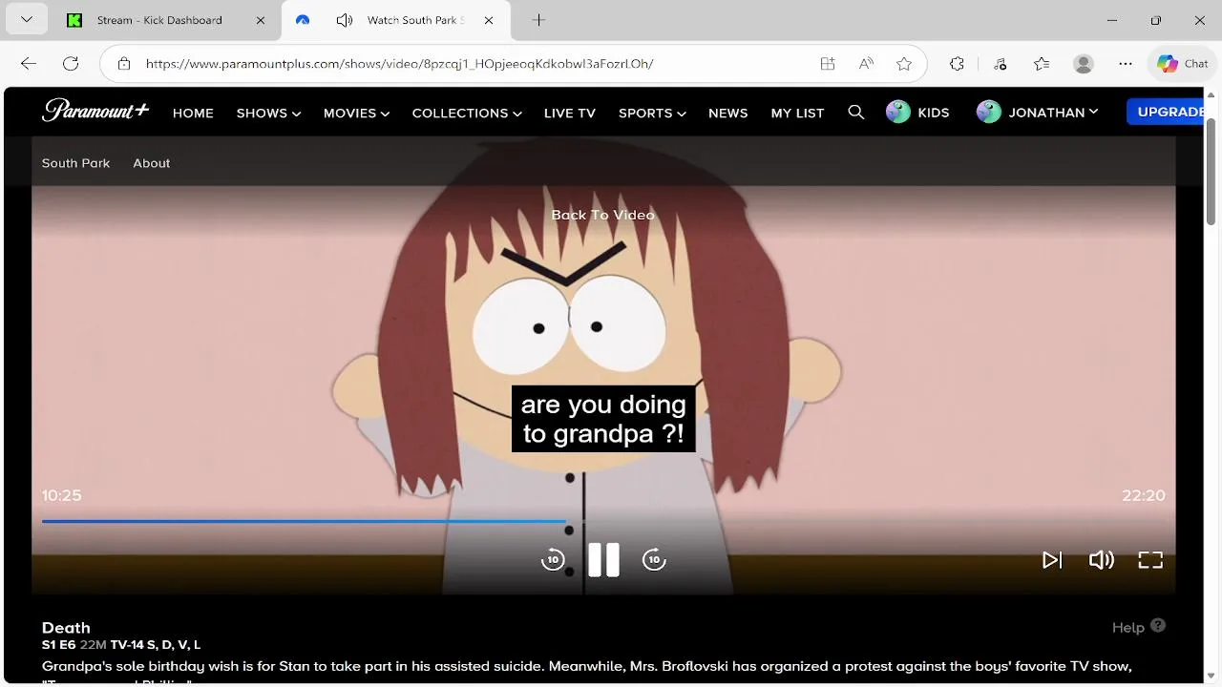The height and width of the screenshot is (687, 1222).
Task: Select the South Park tab
Action: tap(75, 163)
